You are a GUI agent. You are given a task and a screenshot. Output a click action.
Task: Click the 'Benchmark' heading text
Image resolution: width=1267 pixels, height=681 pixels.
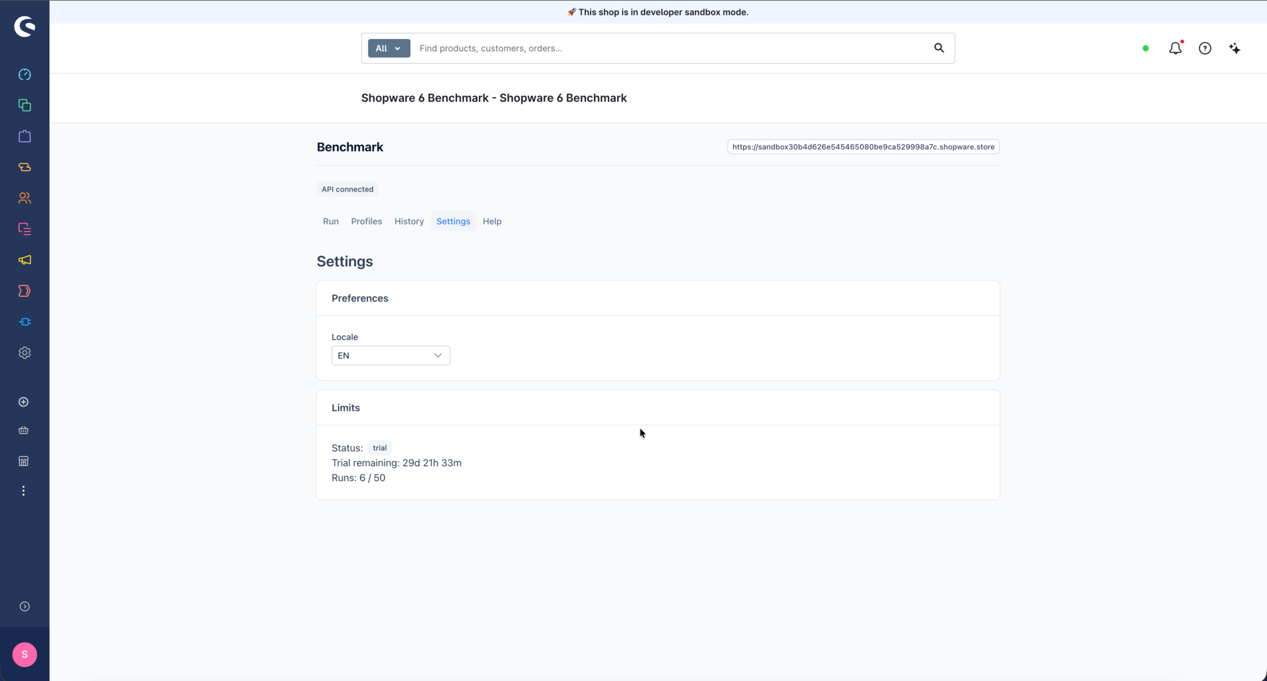click(x=350, y=147)
